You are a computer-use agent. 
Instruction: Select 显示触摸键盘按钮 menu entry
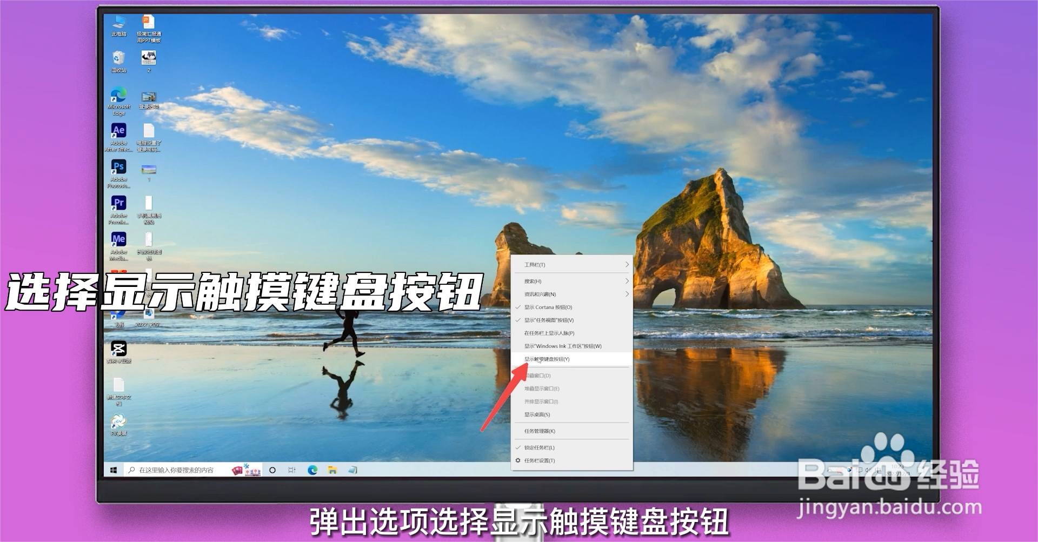(x=547, y=359)
